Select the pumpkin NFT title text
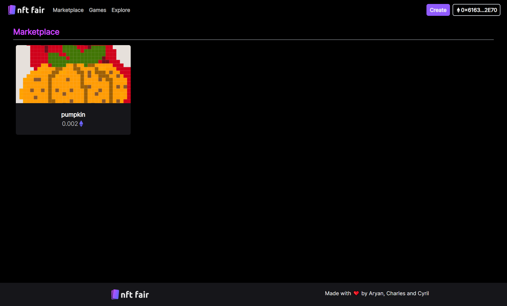507x306 pixels. click(73, 114)
